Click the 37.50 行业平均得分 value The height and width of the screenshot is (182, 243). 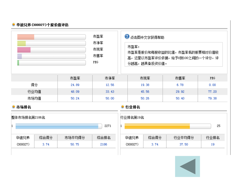[x=184, y=145]
